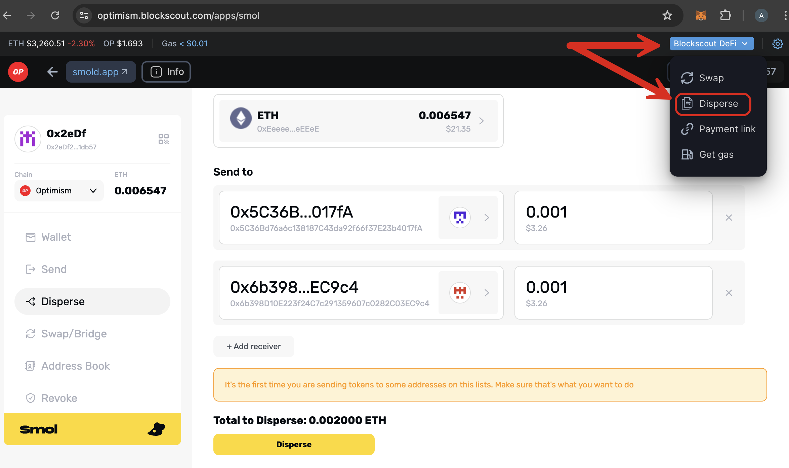The height and width of the screenshot is (468, 789).
Task: Open the smold.app external link
Action: [x=100, y=72]
